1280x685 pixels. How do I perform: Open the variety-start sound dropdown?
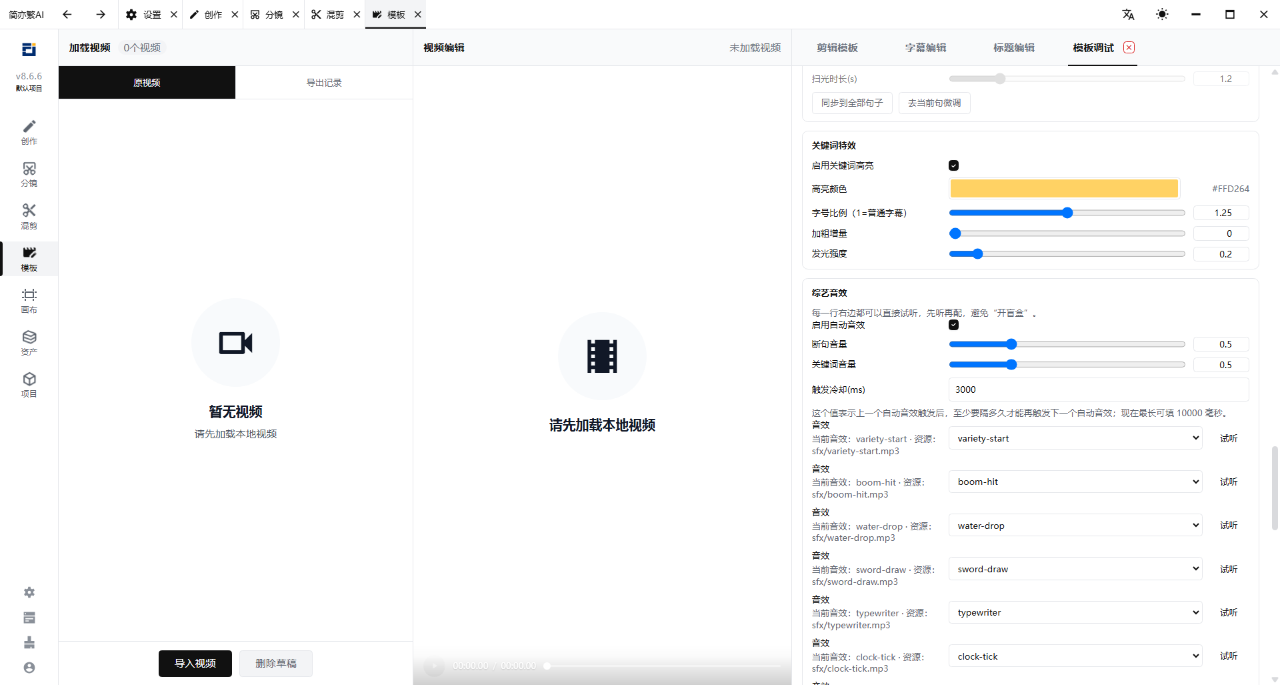point(1075,438)
